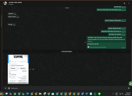
Task: Forward the SILATSLOT link message
Action: tap(85, 42)
